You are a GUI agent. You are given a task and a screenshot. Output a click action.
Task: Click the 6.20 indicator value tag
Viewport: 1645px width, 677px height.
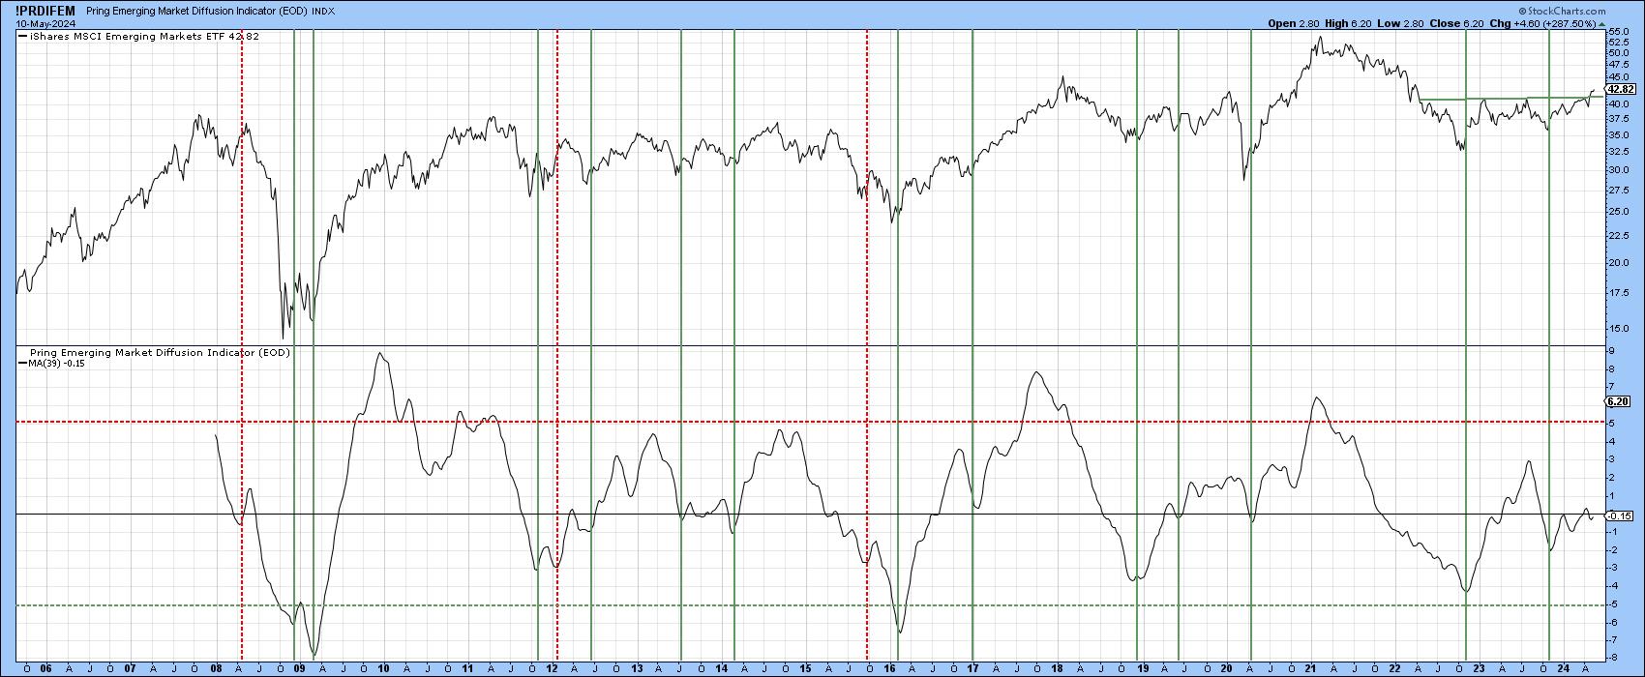(x=1618, y=401)
